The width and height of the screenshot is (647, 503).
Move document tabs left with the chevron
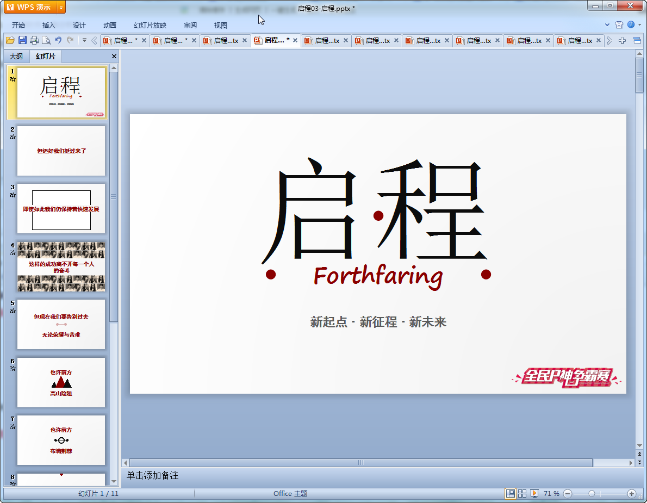(94, 40)
